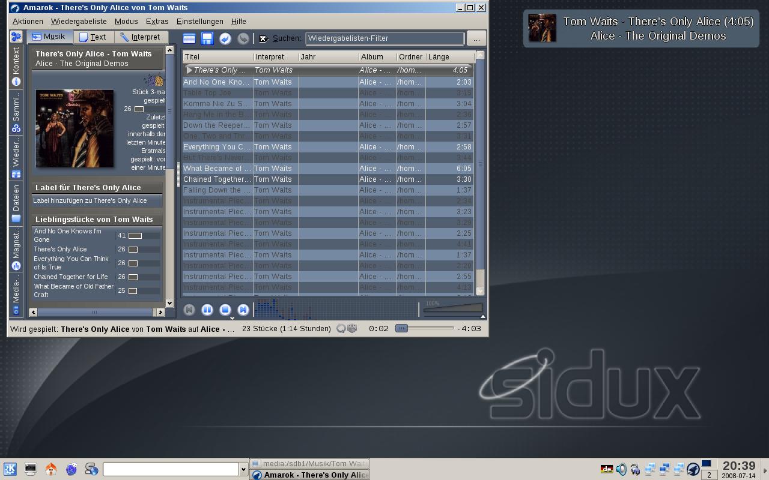Click favorite track 'And No One Knows I'm Gone'
This screenshot has width=769, height=480.
click(67, 235)
